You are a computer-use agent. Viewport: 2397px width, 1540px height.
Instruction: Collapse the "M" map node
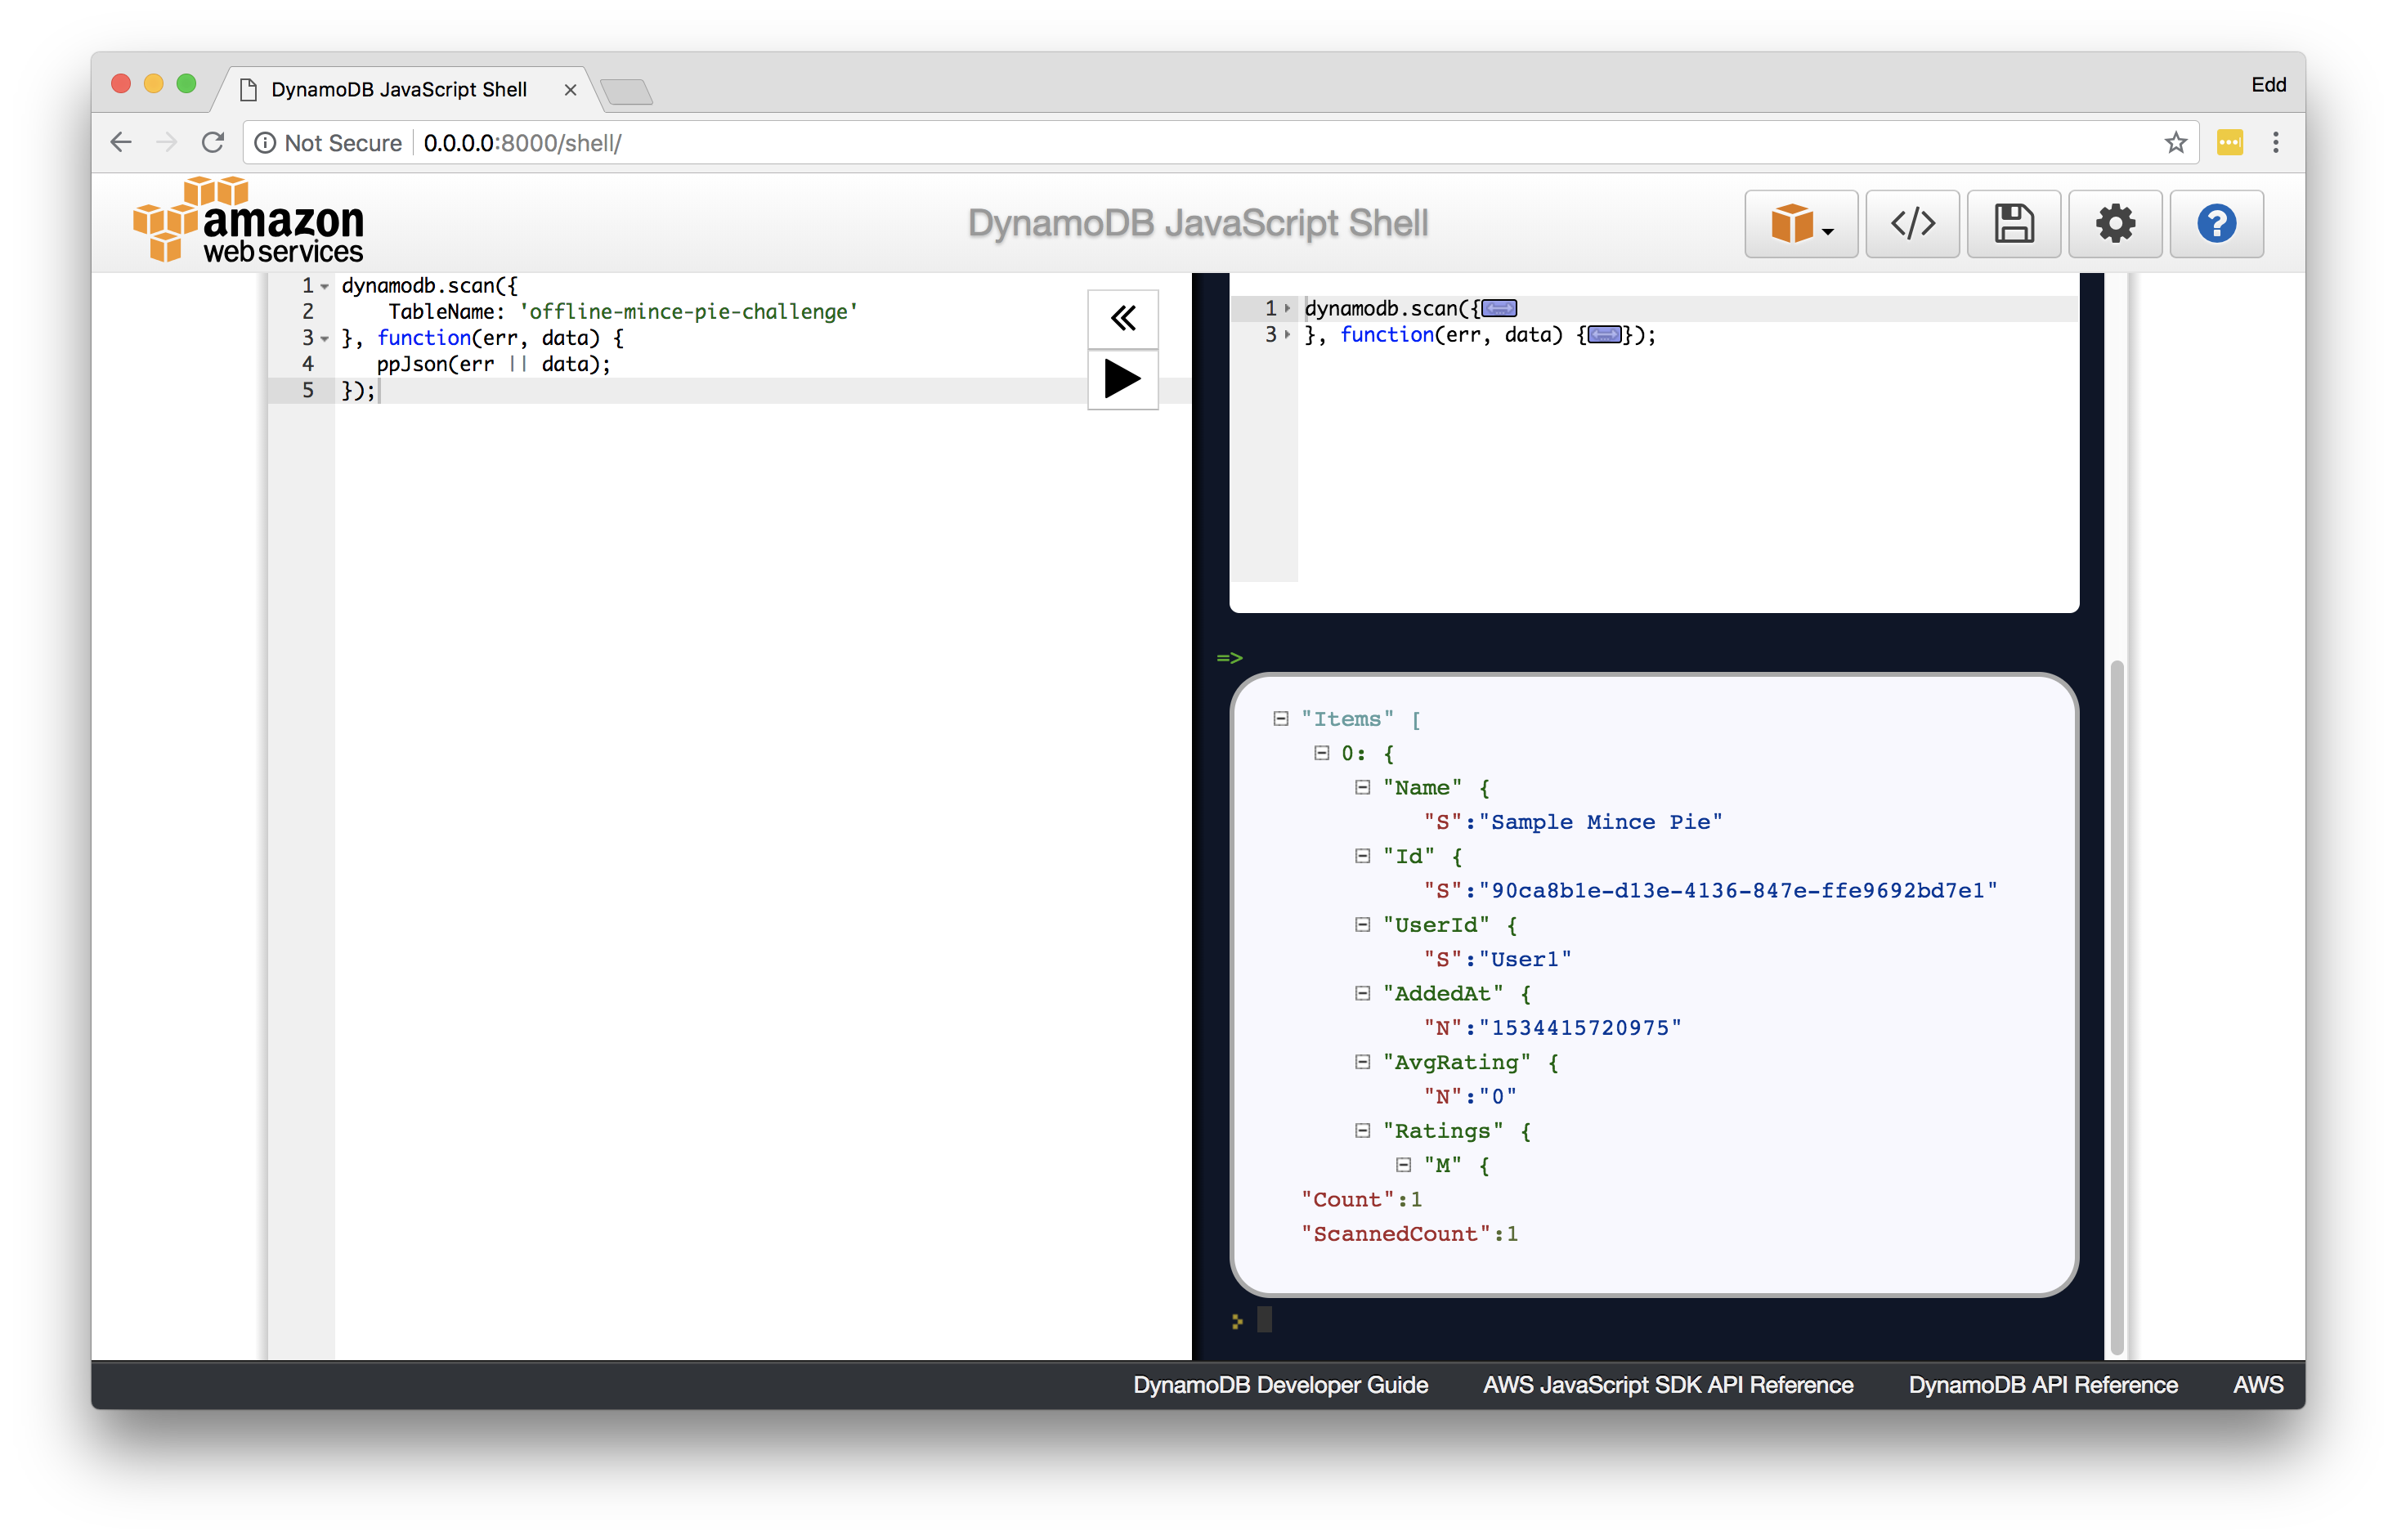[1403, 1164]
